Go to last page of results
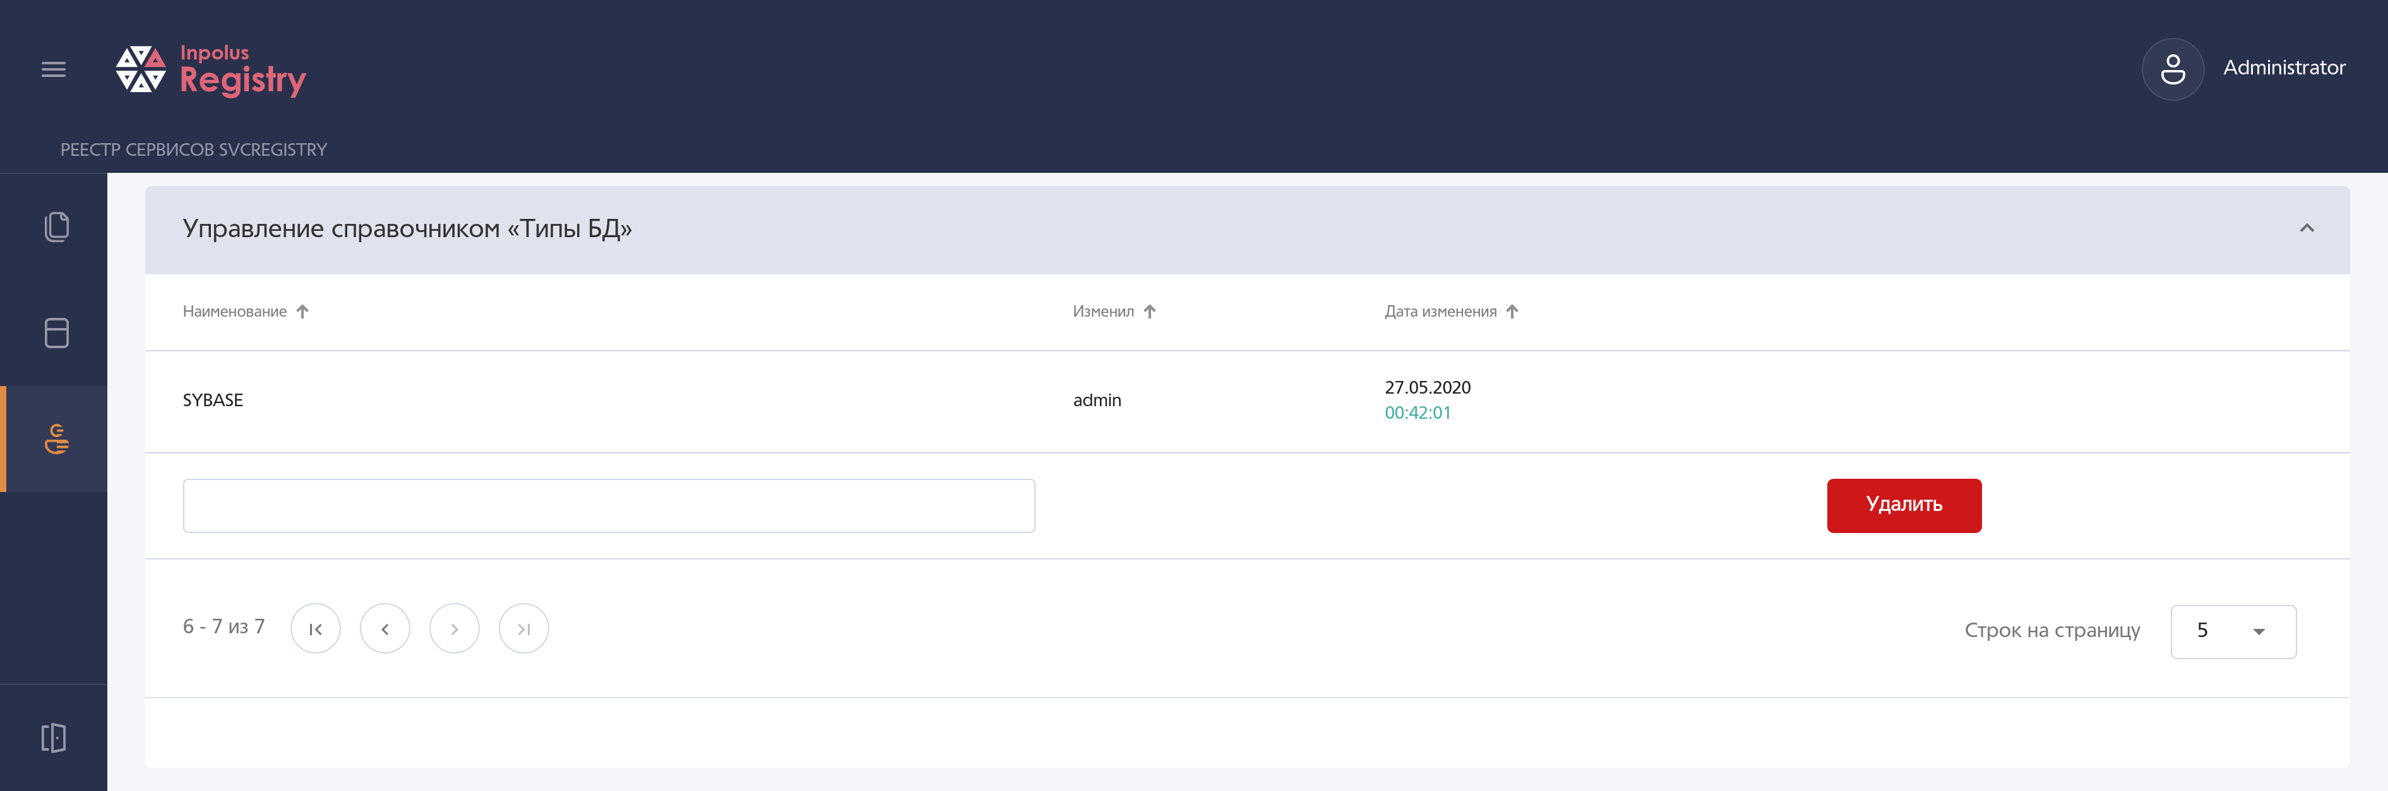The image size is (2388, 791). click(x=524, y=629)
